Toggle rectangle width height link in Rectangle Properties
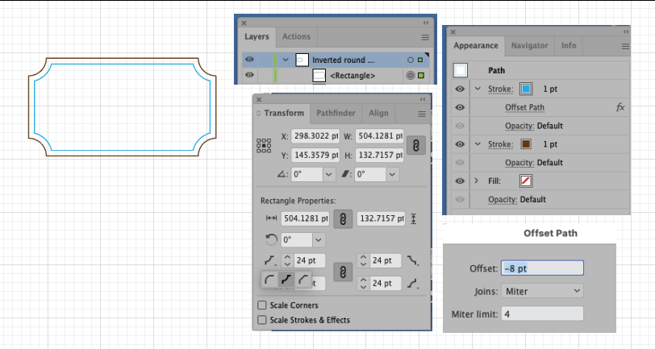This screenshot has height=349, width=655. pos(343,218)
